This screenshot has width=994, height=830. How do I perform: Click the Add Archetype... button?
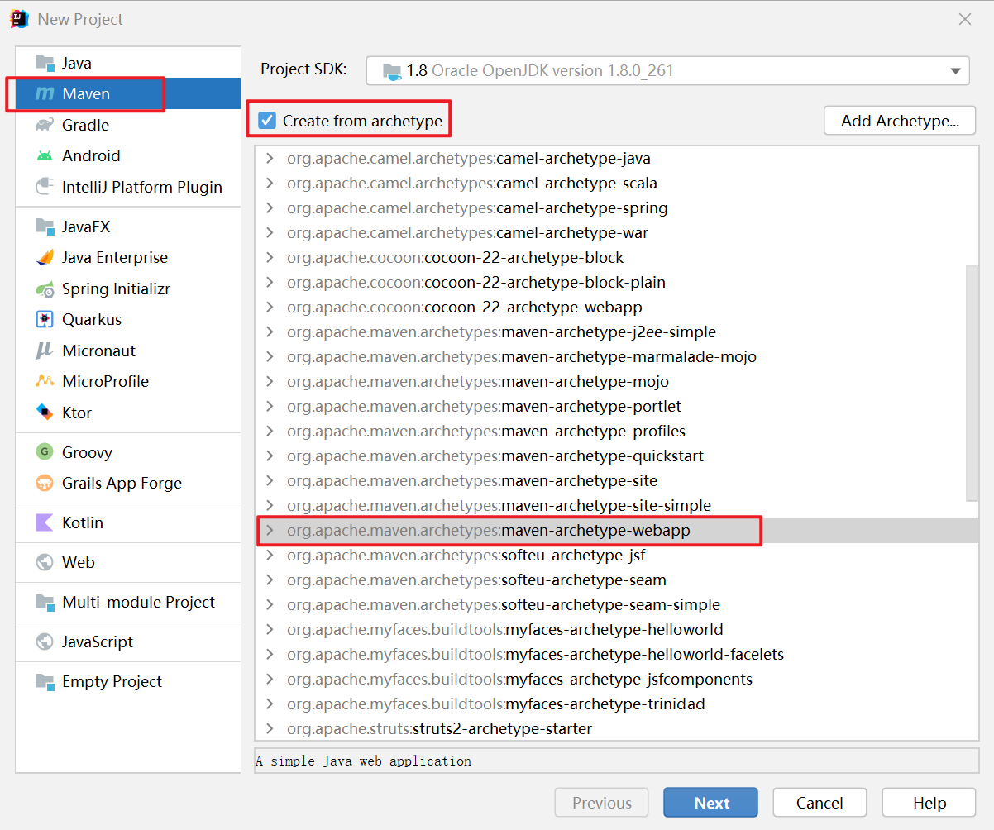[900, 121]
